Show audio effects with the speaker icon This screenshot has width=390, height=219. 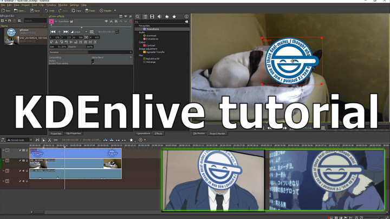[x=159, y=17]
